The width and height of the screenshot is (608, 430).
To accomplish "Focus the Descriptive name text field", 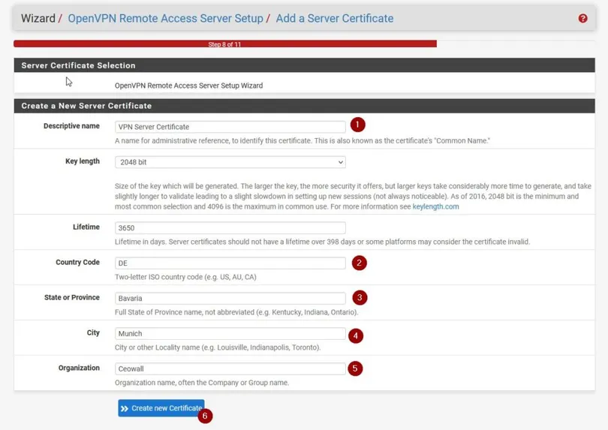I will [230, 127].
